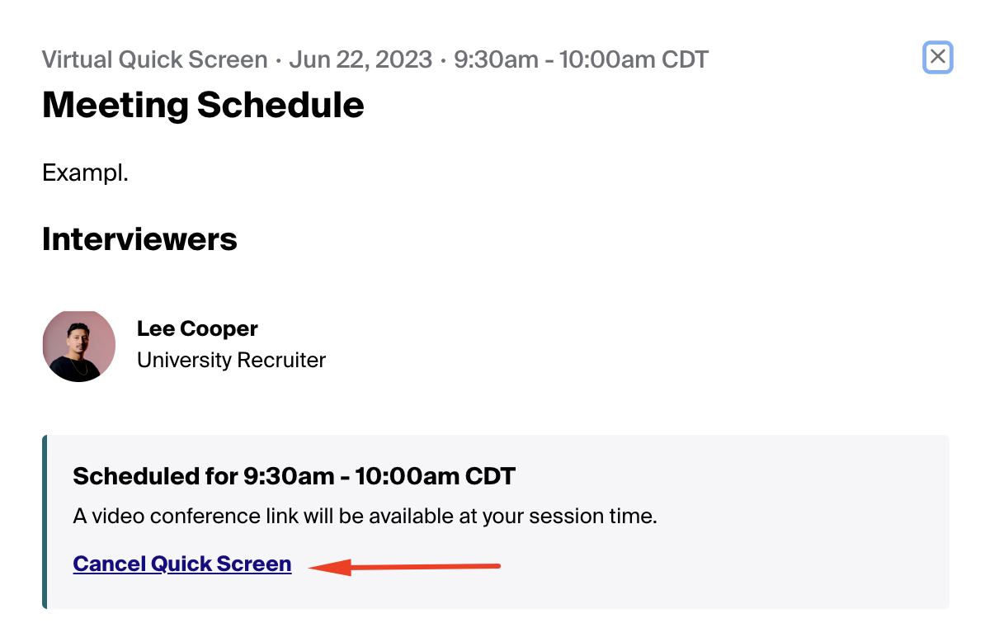
Task: Click the Exampl. description text
Action: click(x=85, y=173)
